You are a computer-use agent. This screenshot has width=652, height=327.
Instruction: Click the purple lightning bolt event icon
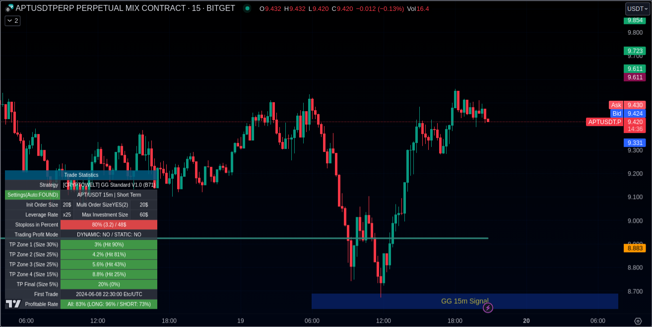[488, 308]
